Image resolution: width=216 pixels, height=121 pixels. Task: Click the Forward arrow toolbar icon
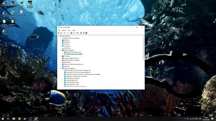pyautogui.click(x=61, y=33)
